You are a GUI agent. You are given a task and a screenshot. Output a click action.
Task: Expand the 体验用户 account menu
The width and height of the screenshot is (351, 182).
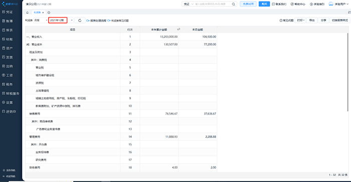(x=341, y=4)
